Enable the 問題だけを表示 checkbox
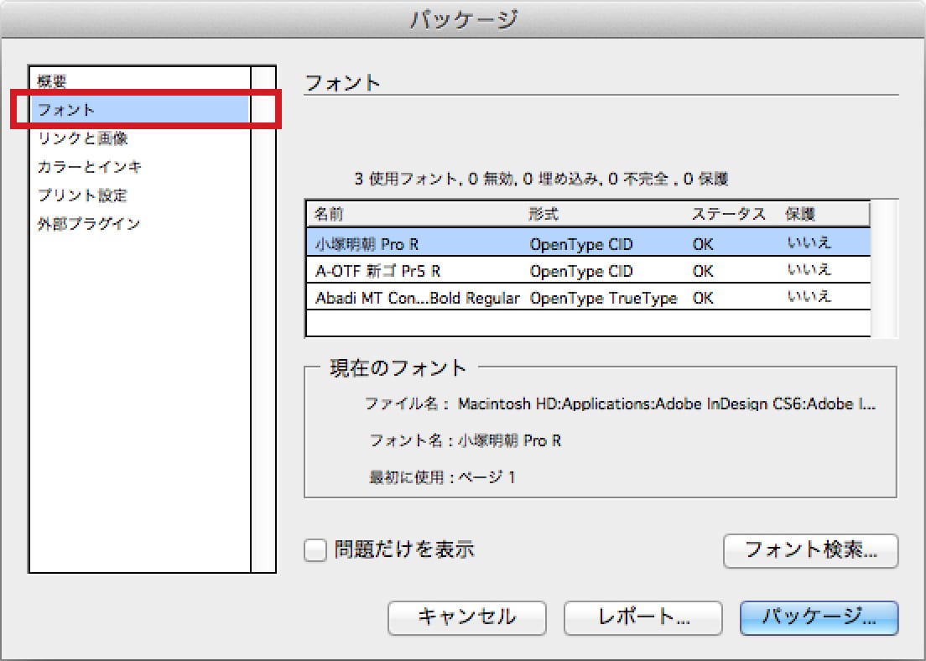The height and width of the screenshot is (661, 926). pos(315,550)
